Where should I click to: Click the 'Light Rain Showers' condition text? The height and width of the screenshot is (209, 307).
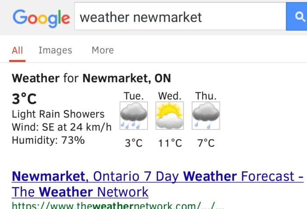(x=58, y=114)
